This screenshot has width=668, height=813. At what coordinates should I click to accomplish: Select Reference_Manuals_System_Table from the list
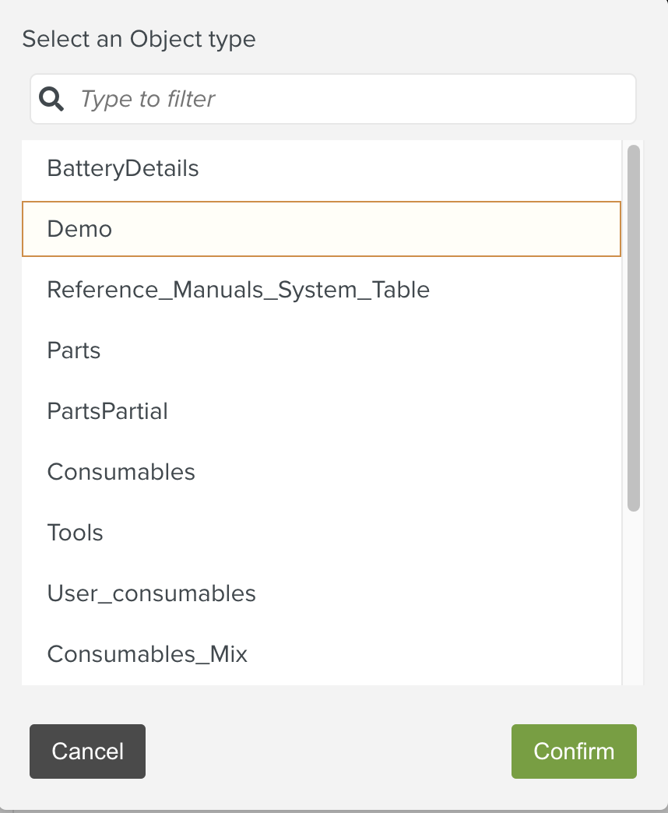[238, 290]
